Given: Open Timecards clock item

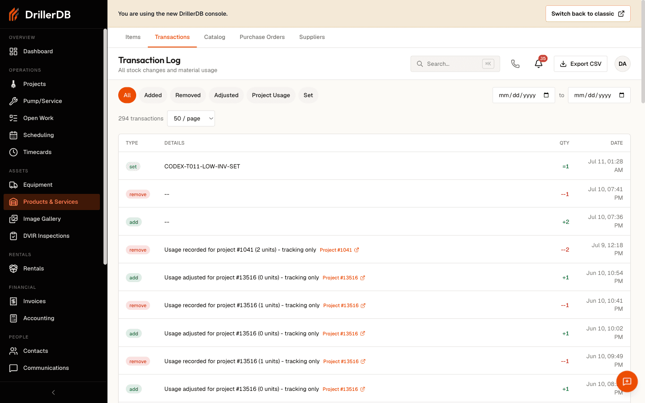Looking at the screenshot, I should coord(52,152).
